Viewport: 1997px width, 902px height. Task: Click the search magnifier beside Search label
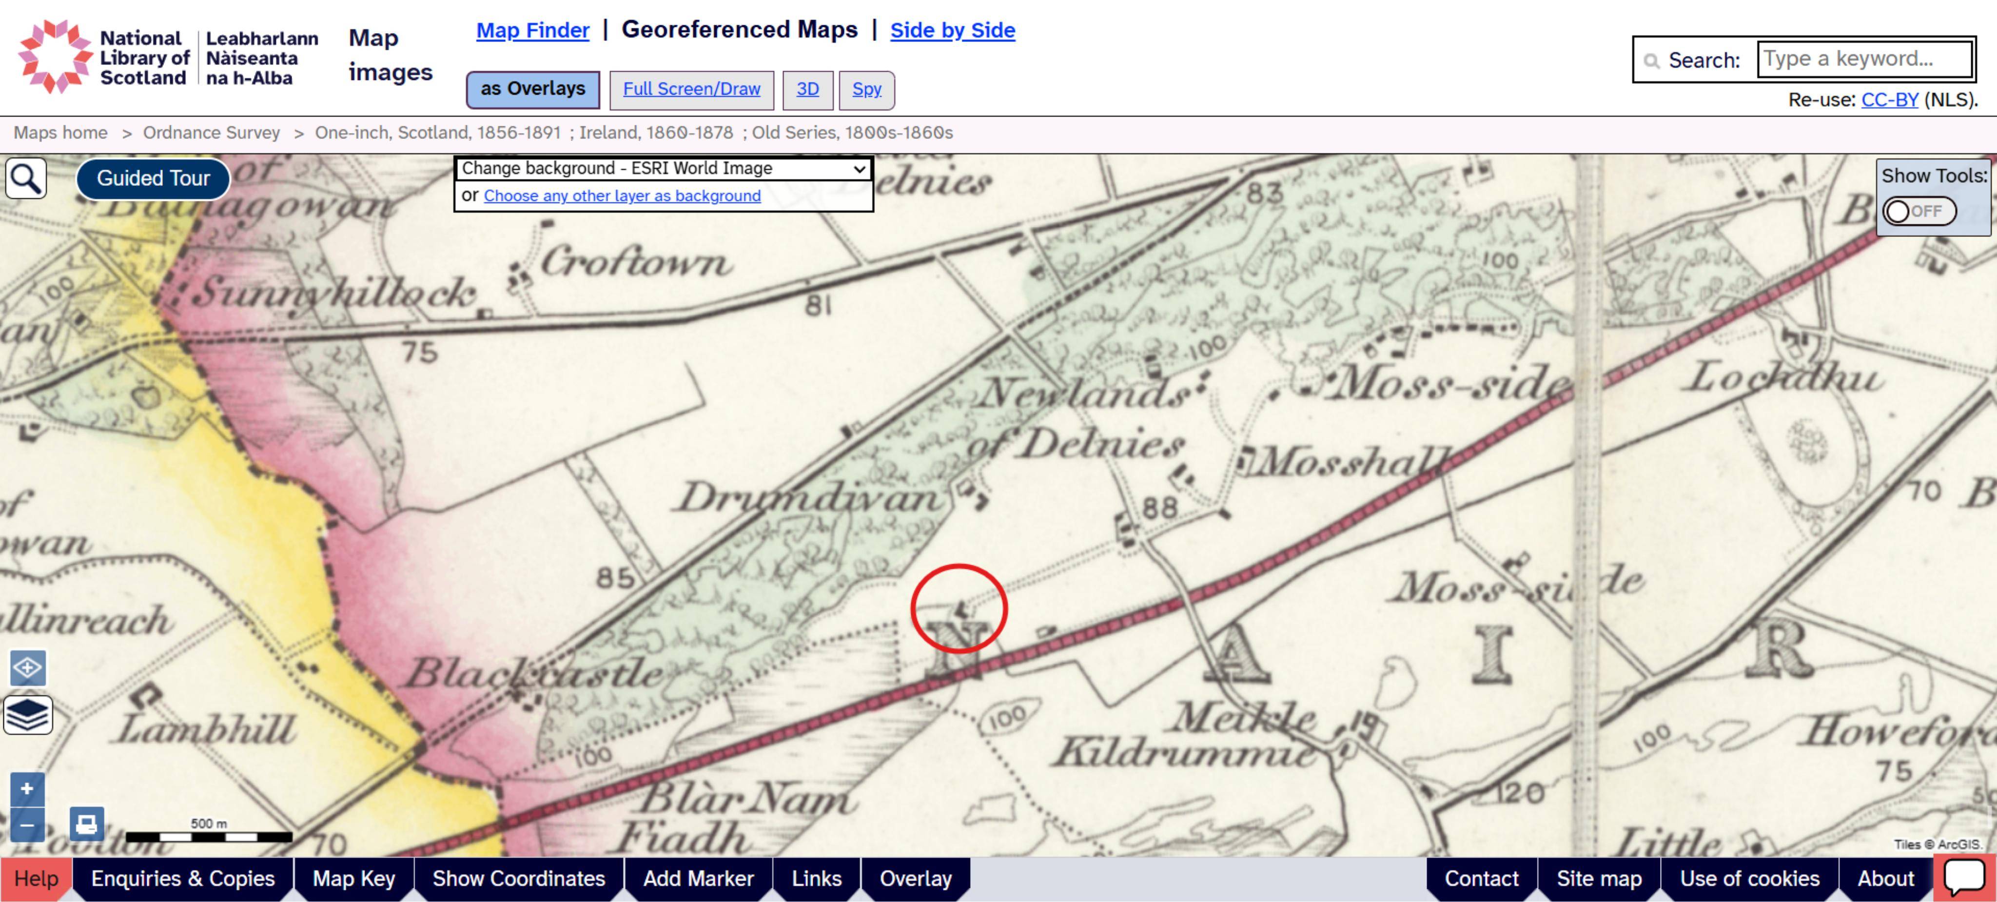(x=1651, y=60)
